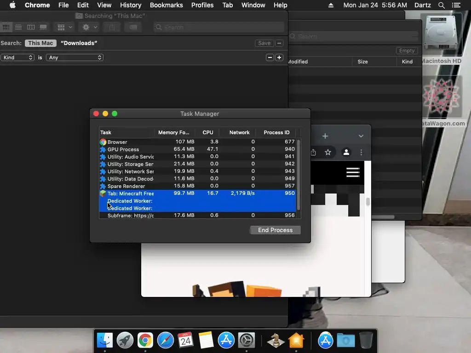471x353 pixels.
Task: Add a new tab with plus button
Action: tap(325, 136)
